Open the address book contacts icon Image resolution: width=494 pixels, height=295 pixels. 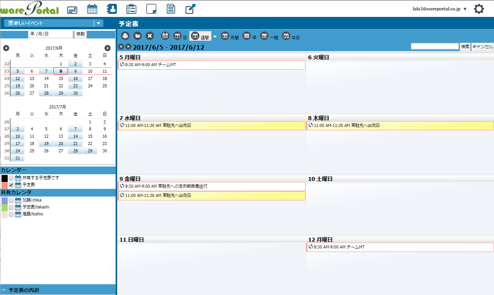[111, 9]
